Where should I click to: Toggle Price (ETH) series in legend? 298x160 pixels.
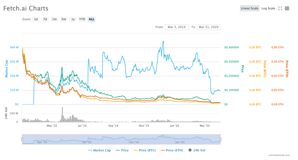tap(172, 150)
